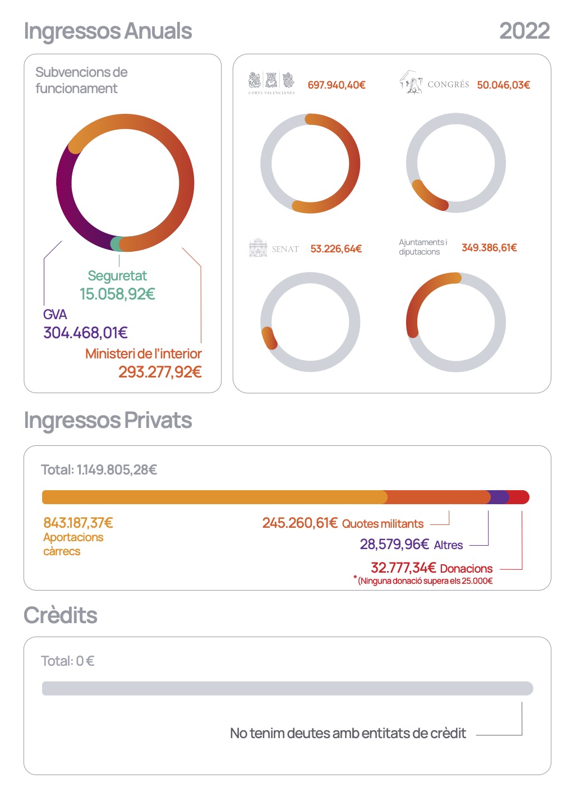571x797 pixels.
Task: Click the 'GVA' label
Action: pos(55,314)
